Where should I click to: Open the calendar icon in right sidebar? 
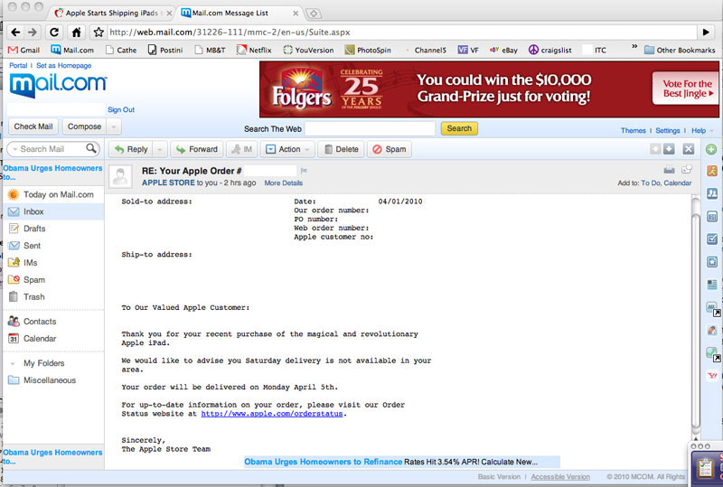[x=712, y=216]
